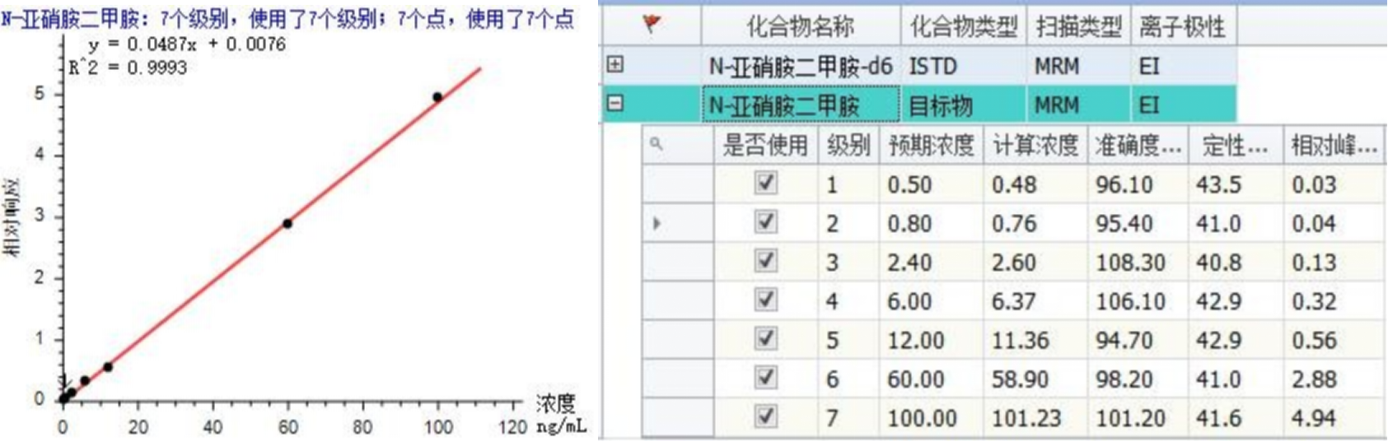1388x442 pixels.
Task: Sort by the 化合物名称 column header
Action: (x=801, y=26)
